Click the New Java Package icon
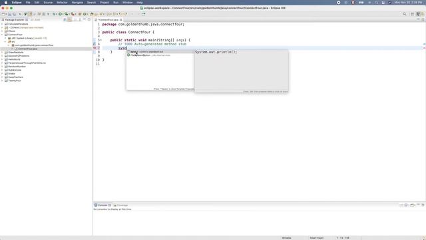The width and height of the screenshot is (426, 240). point(80,14)
